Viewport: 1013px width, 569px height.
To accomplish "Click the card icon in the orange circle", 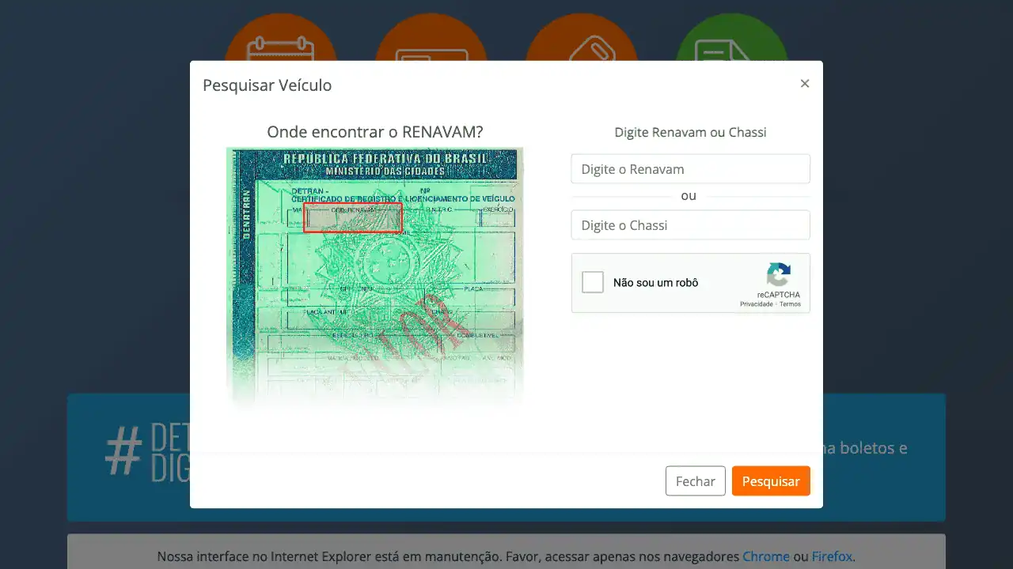I will pos(431,51).
